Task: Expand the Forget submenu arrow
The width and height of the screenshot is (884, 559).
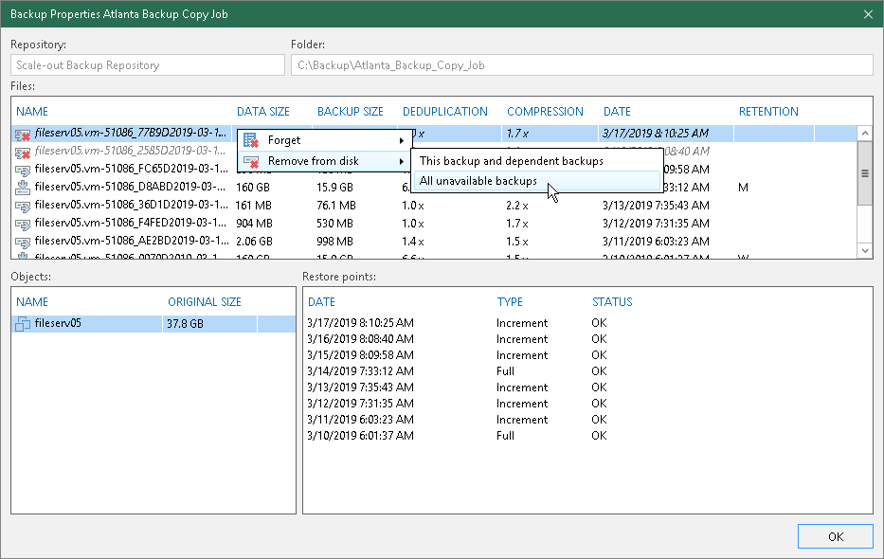Action: click(402, 140)
